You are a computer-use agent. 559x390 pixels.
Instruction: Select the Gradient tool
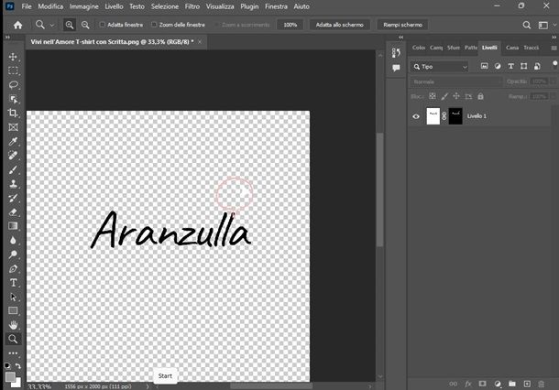tap(13, 226)
